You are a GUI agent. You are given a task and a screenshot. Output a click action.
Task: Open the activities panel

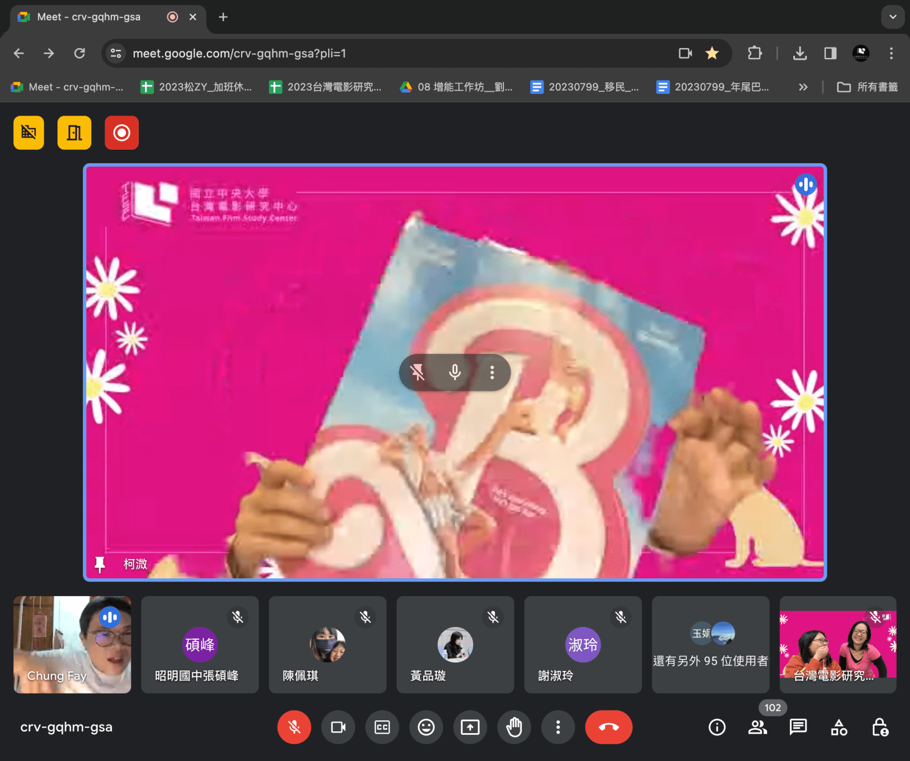839,727
